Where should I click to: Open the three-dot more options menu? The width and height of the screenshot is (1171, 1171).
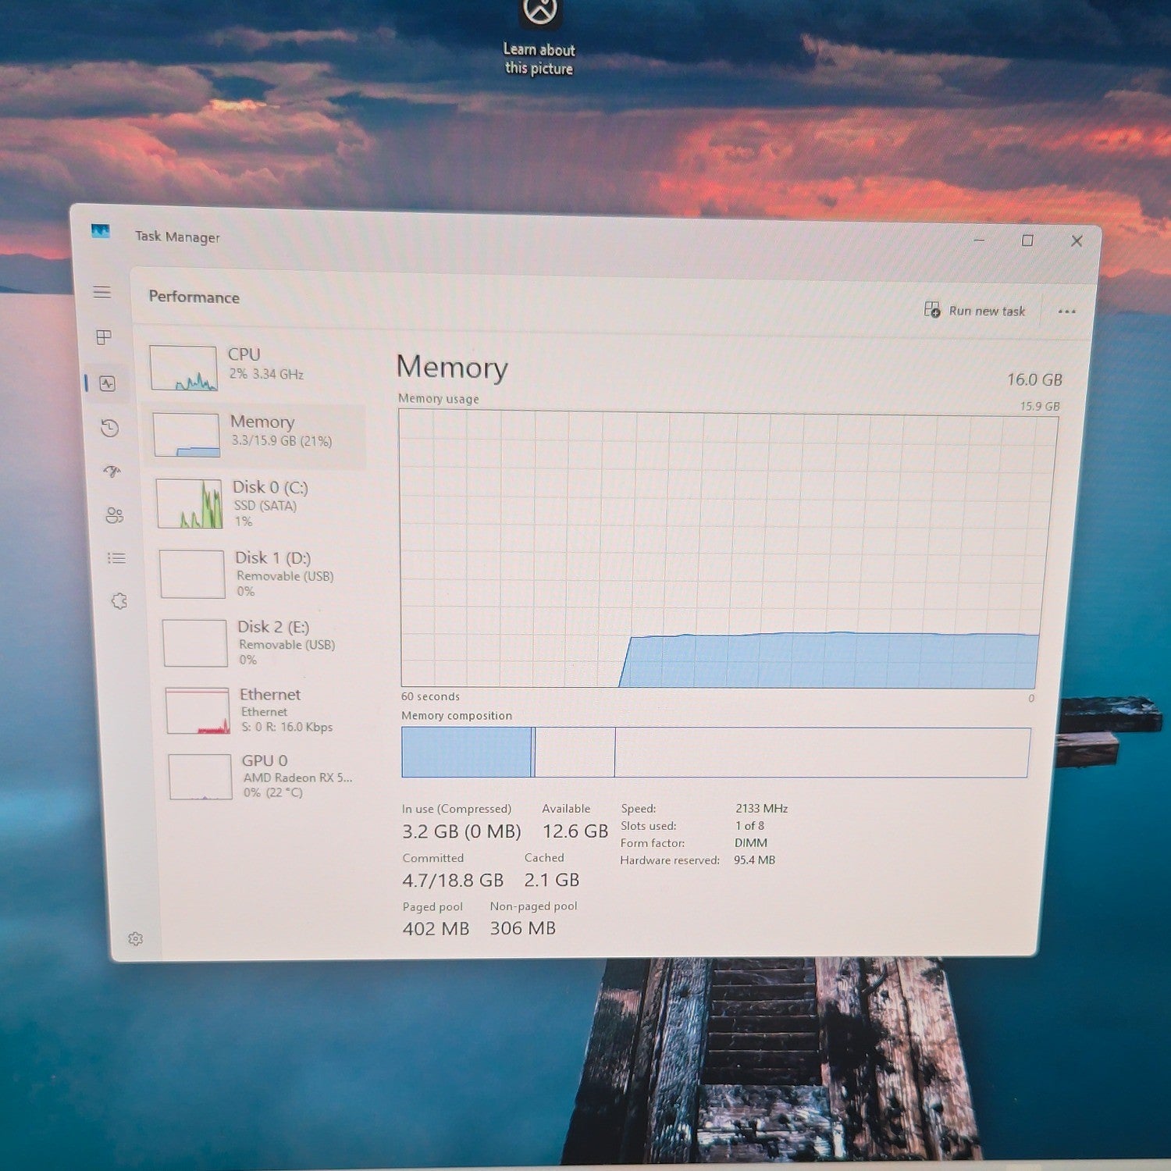[x=1066, y=311]
